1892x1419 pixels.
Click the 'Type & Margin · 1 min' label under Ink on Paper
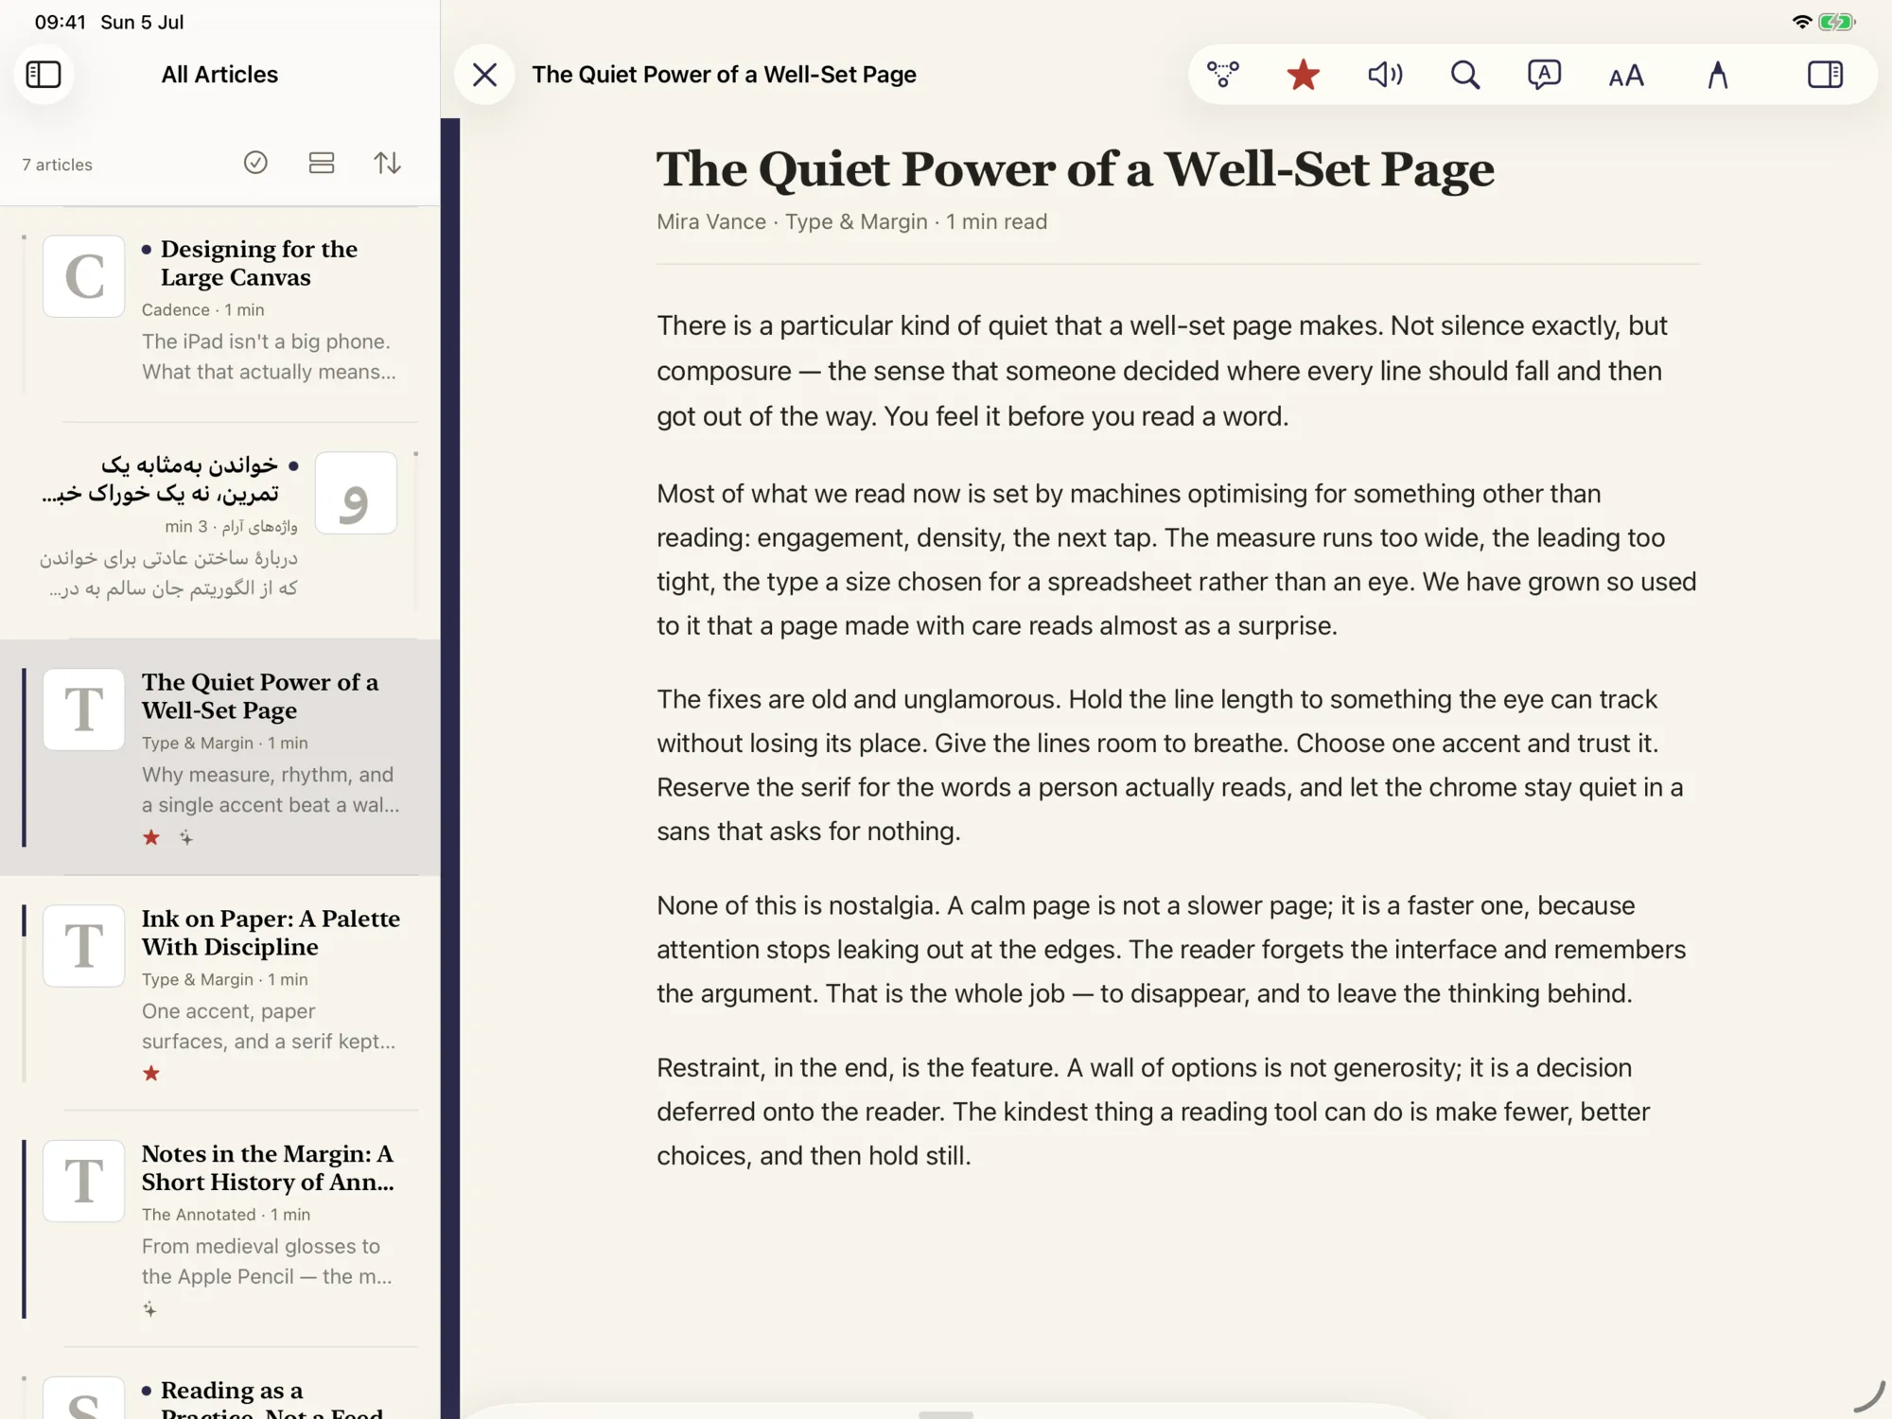[x=225, y=979]
